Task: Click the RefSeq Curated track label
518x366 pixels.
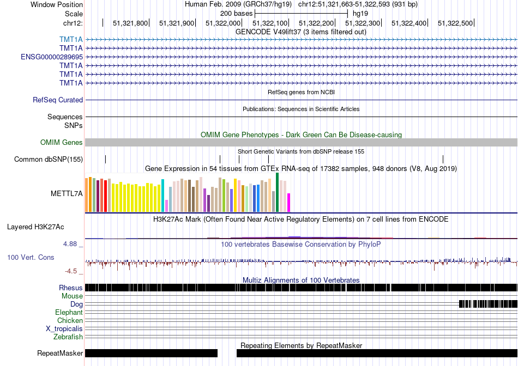Action: [x=58, y=100]
